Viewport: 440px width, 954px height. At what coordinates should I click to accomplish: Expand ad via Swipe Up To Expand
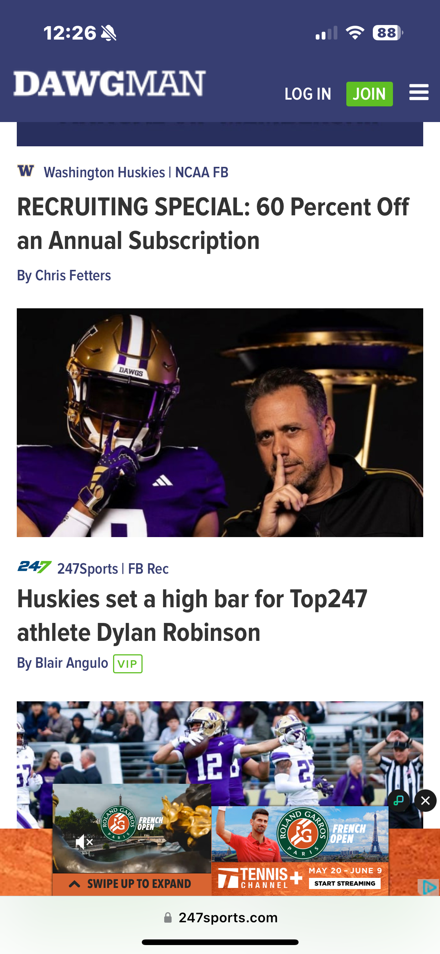(131, 884)
